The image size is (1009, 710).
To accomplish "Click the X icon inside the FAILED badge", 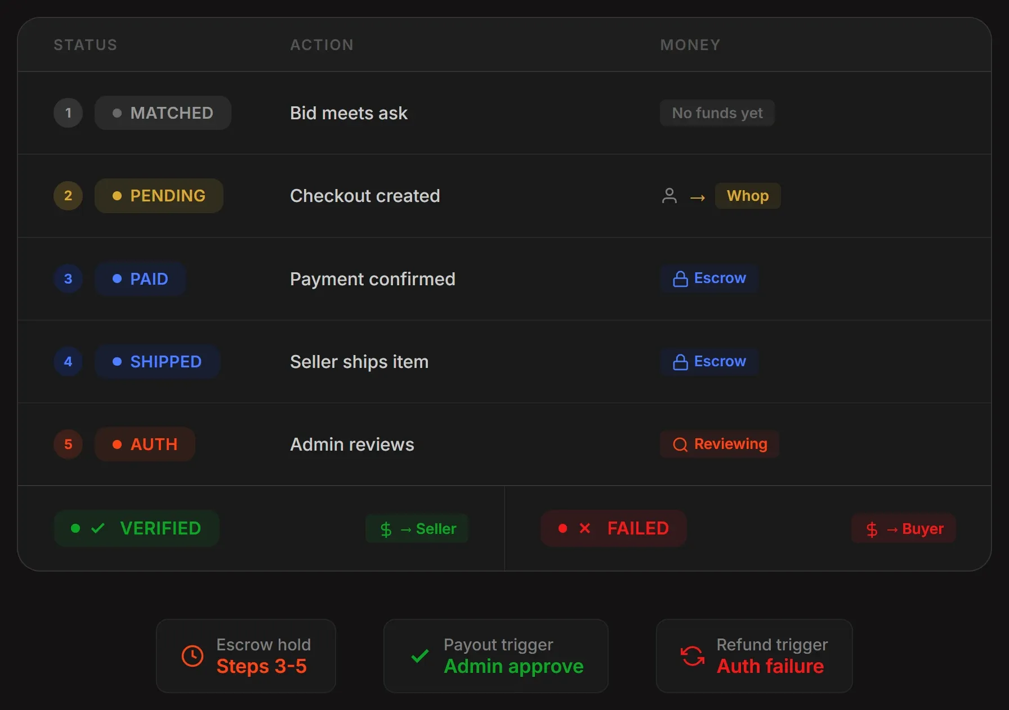I will 584,528.
